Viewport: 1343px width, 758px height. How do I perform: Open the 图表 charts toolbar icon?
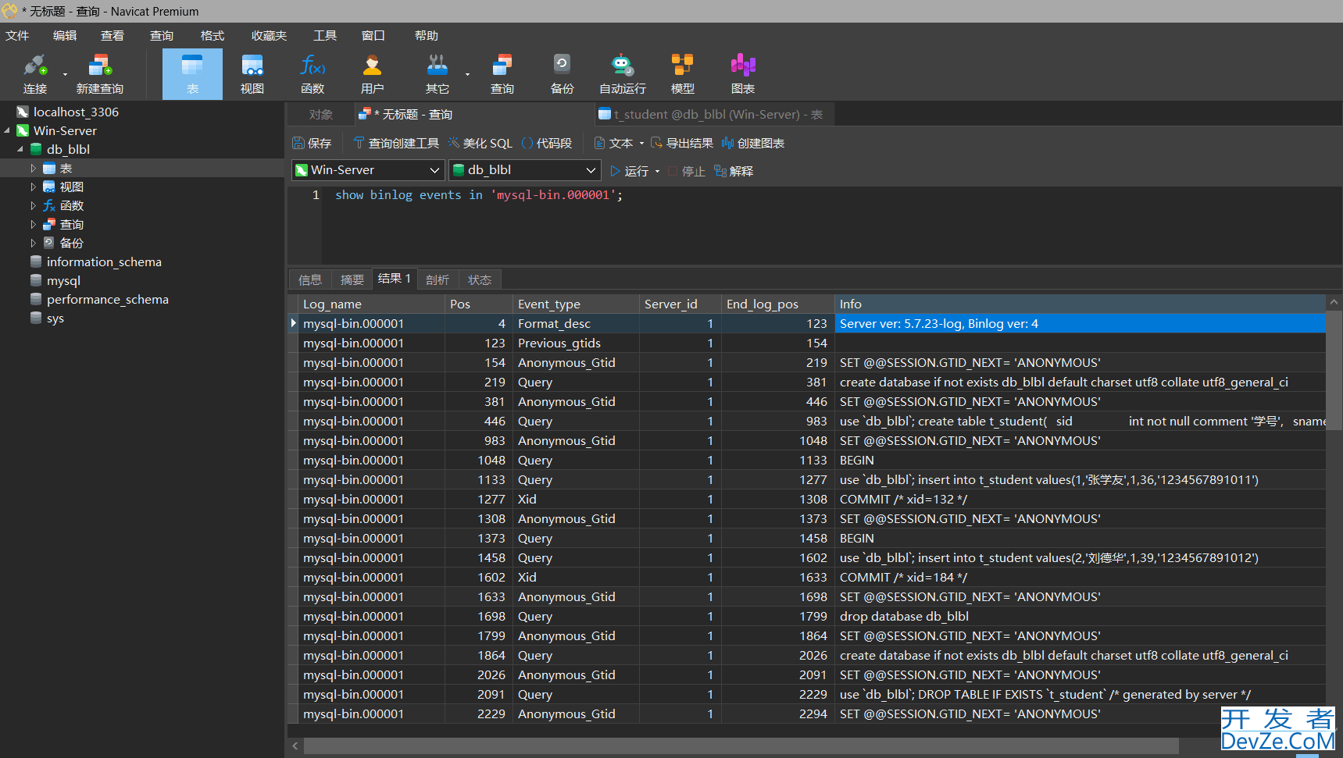(x=743, y=74)
